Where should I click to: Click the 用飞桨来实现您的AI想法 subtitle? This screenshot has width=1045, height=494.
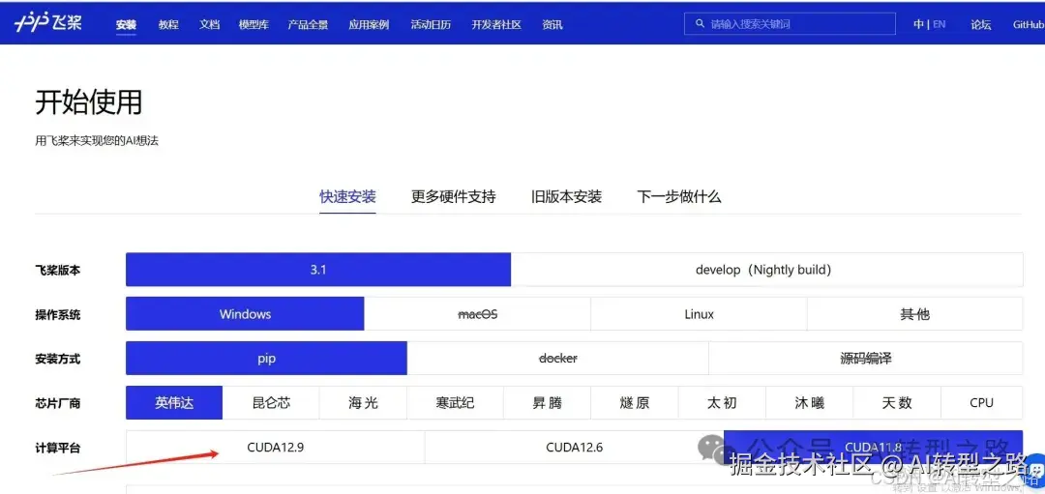97,141
